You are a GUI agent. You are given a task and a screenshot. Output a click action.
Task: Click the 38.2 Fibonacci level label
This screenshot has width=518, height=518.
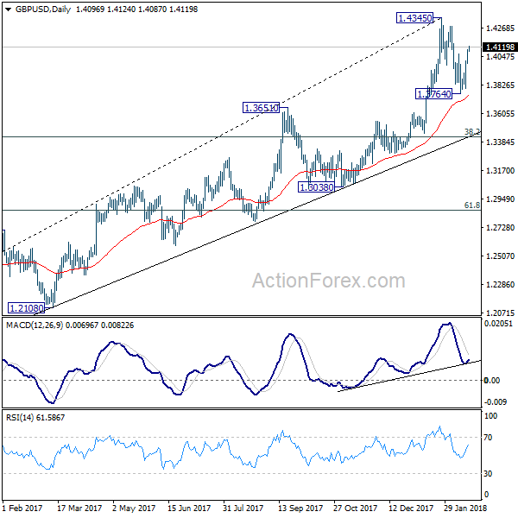pos(471,132)
